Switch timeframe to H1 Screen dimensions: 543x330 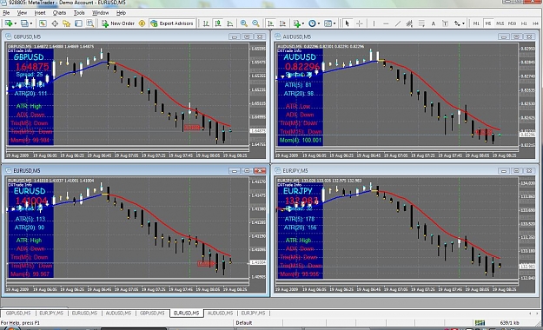tap(524, 23)
